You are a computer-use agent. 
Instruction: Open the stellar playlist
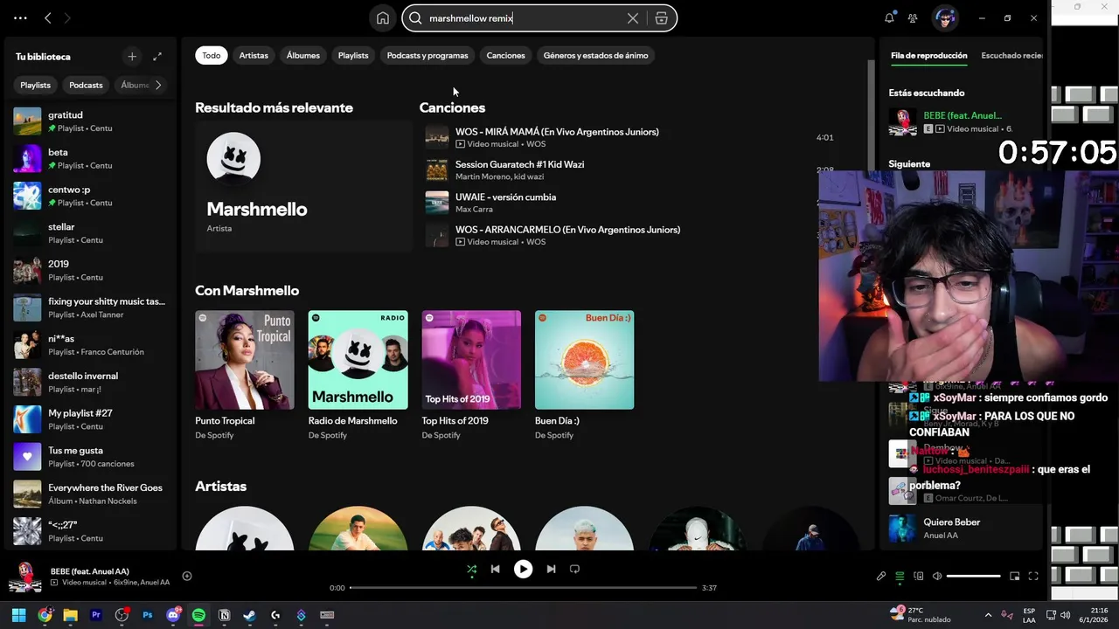[90, 233]
